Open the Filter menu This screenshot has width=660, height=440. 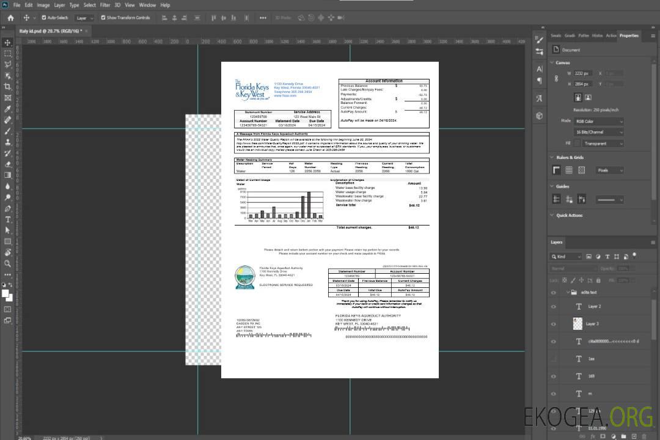pyautogui.click(x=105, y=5)
